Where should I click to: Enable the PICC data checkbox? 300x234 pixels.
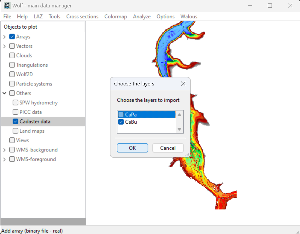pos(15,112)
